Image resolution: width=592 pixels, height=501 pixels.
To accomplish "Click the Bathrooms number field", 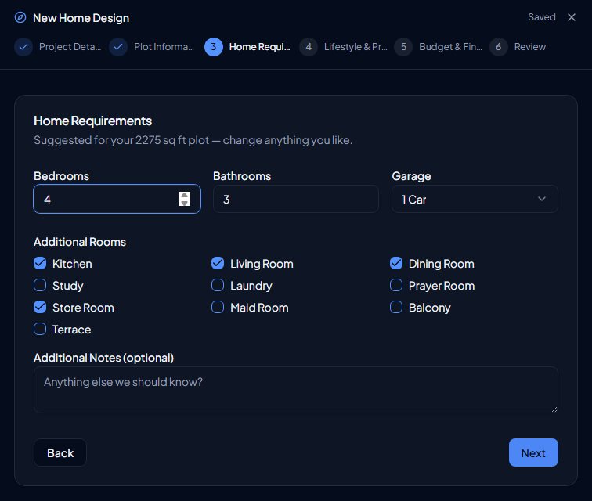I will (x=296, y=199).
